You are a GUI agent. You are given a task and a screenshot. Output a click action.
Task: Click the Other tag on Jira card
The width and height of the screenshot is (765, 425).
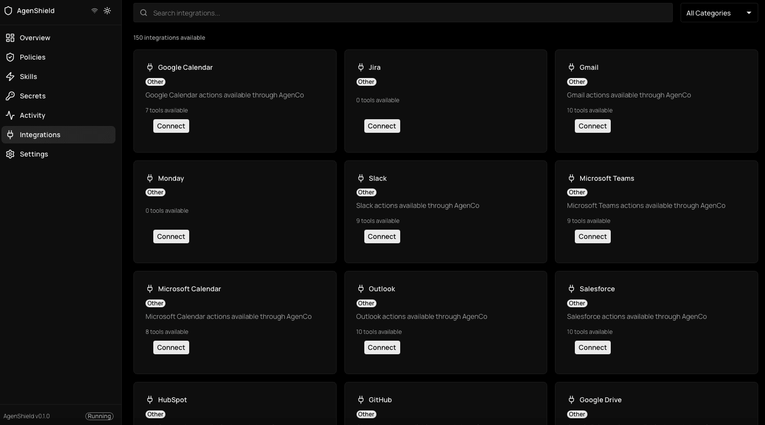[366, 82]
